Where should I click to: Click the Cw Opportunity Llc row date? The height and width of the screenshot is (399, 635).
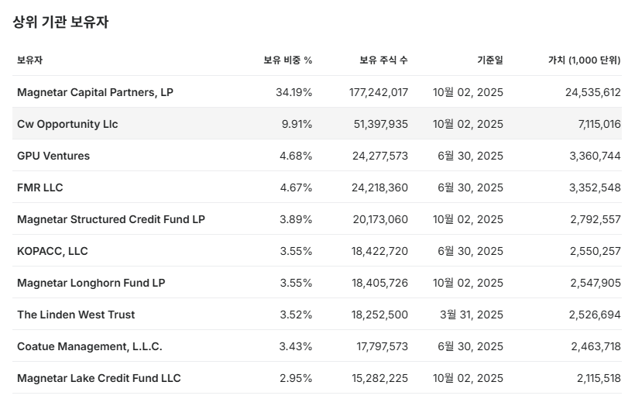(x=468, y=124)
